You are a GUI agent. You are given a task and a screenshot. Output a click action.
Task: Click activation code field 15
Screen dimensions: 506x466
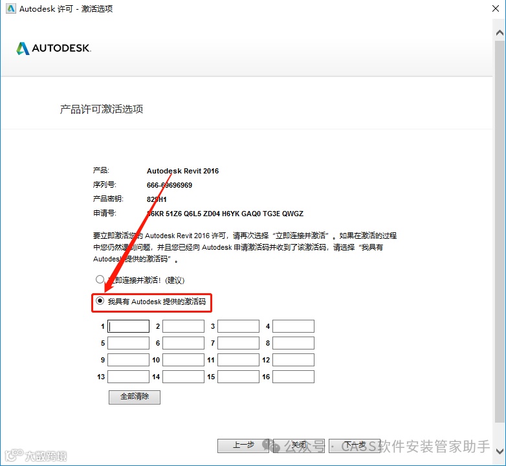point(239,377)
